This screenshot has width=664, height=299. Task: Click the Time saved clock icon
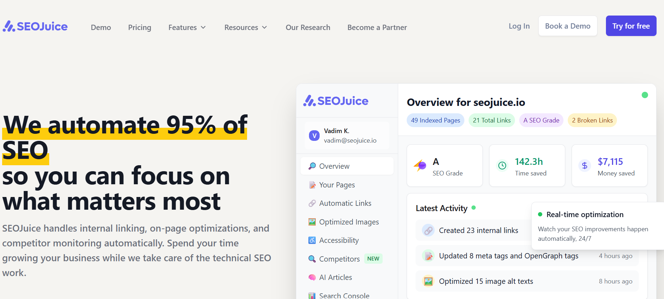502,166
